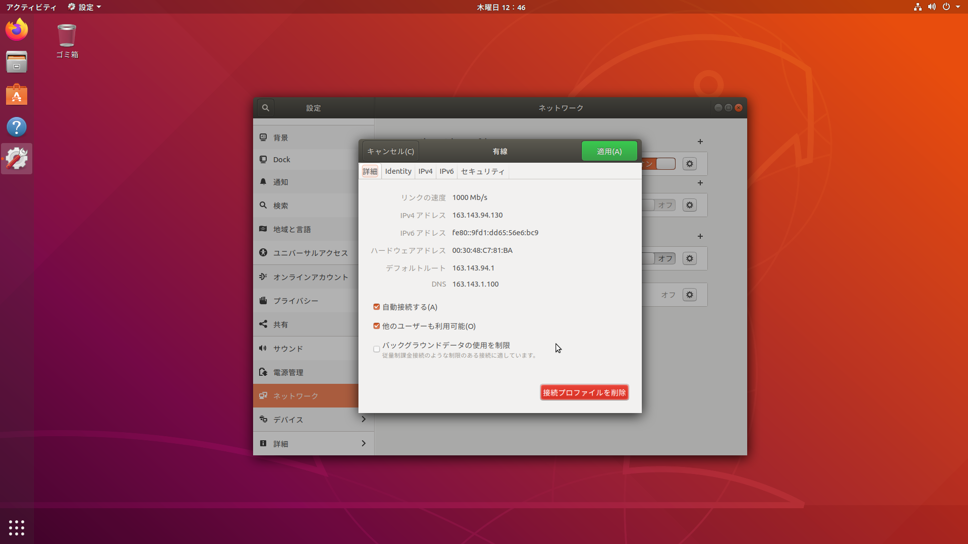Toggle 自動接続する(A) checkbox
Screen dimensions: 968x544
377,307
